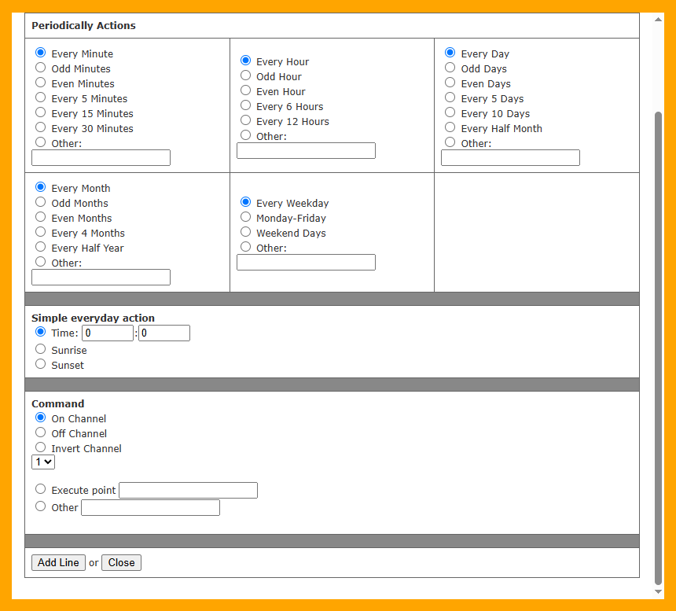Select the Odd Minutes radio option
This screenshot has width=676, height=611.
pyautogui.click(x=41, y=68)
